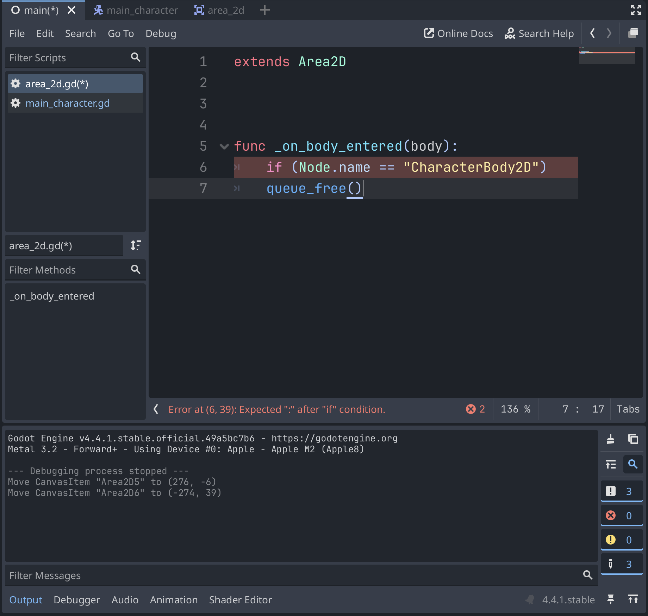
Task: Go to previous edited script arrow
Action: [592, 33]
